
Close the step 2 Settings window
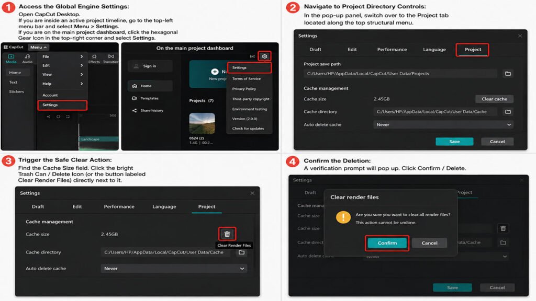click(x=520, y=36)
